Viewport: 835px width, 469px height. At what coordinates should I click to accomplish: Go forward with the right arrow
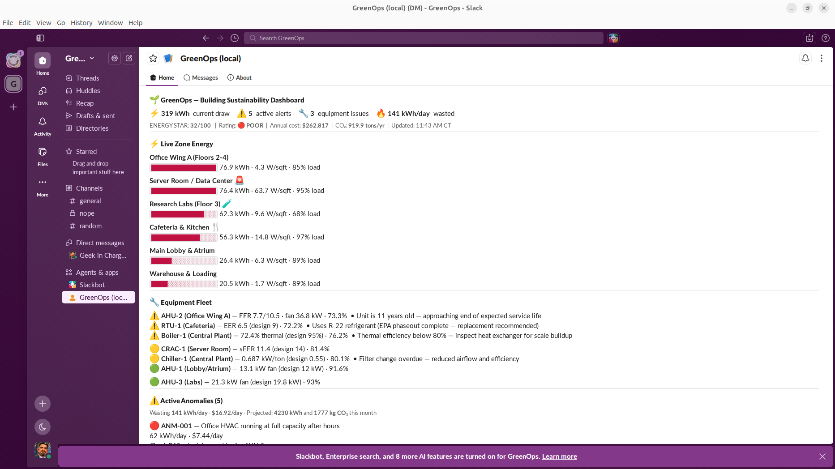tap(220, 38)
